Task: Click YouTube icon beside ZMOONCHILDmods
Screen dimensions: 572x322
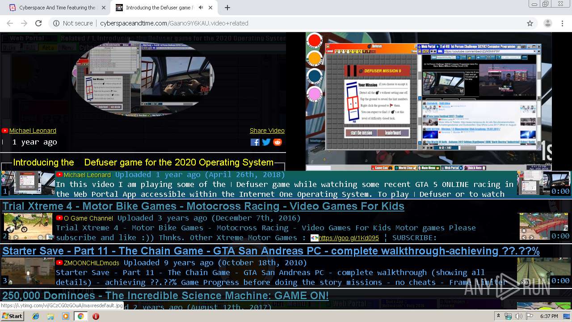Action: pos(59,263)
